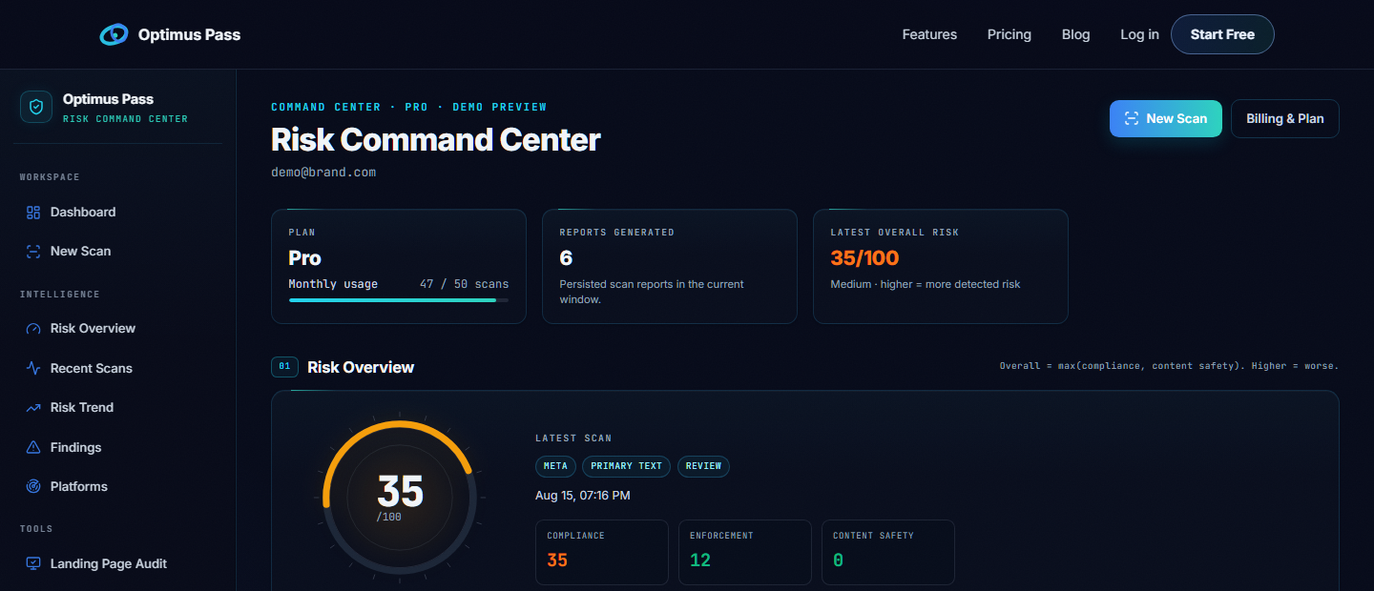
Task: Click the 'Aug 15, 07:16 PM' timestamp
Action: point(583,496)
